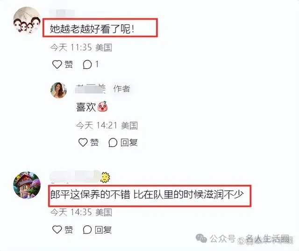This screenshot has width=299, height=251.
Task: Like the 郎平 comment via heart icon
Action: click(57, 229)
